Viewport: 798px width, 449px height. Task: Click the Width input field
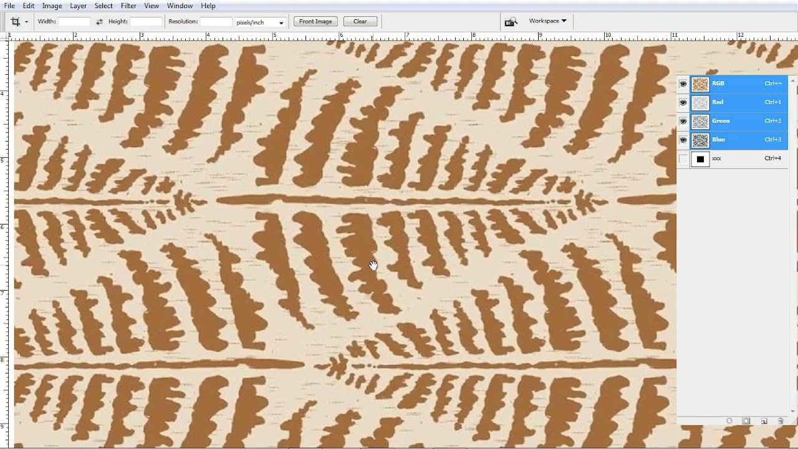click(74, 21)
